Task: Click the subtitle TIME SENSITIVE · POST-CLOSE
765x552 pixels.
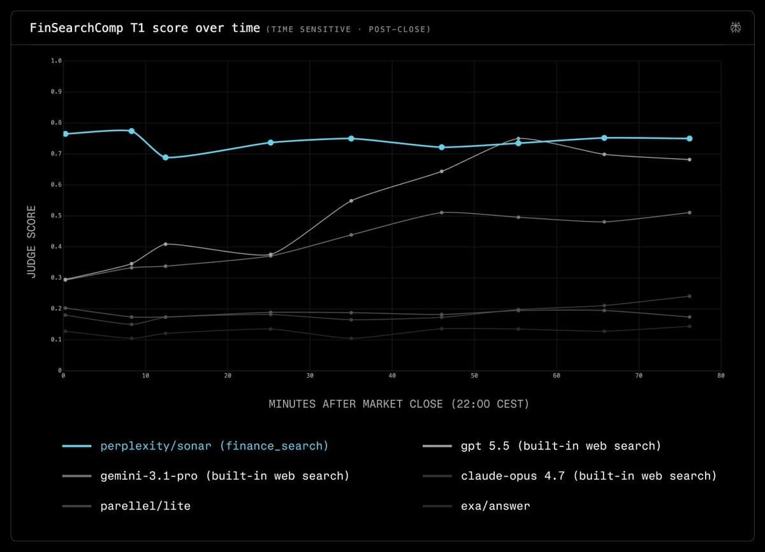Action: (349, 29)
